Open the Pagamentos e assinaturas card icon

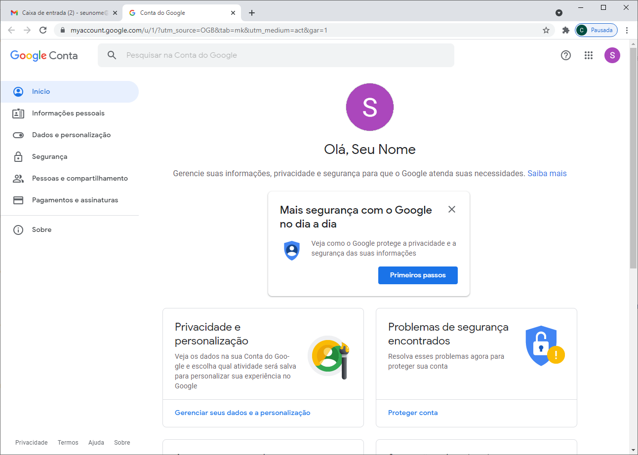[18, 200]
